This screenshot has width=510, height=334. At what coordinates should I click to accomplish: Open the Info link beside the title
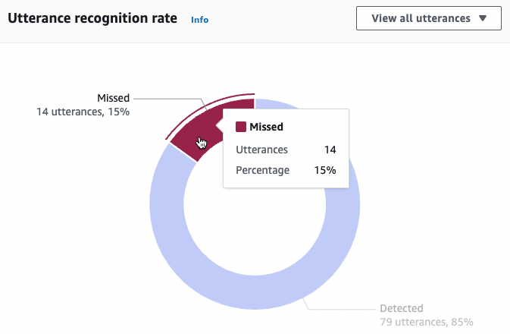(199, 20)
